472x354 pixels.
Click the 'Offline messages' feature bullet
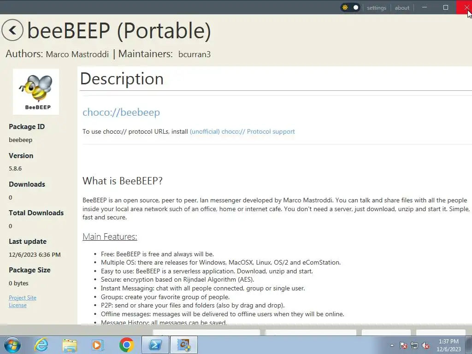pyautogui.click(x=223, y=314)
